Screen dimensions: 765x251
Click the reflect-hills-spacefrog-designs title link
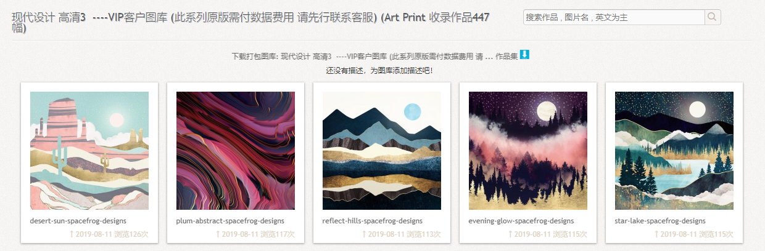point(373,221)
